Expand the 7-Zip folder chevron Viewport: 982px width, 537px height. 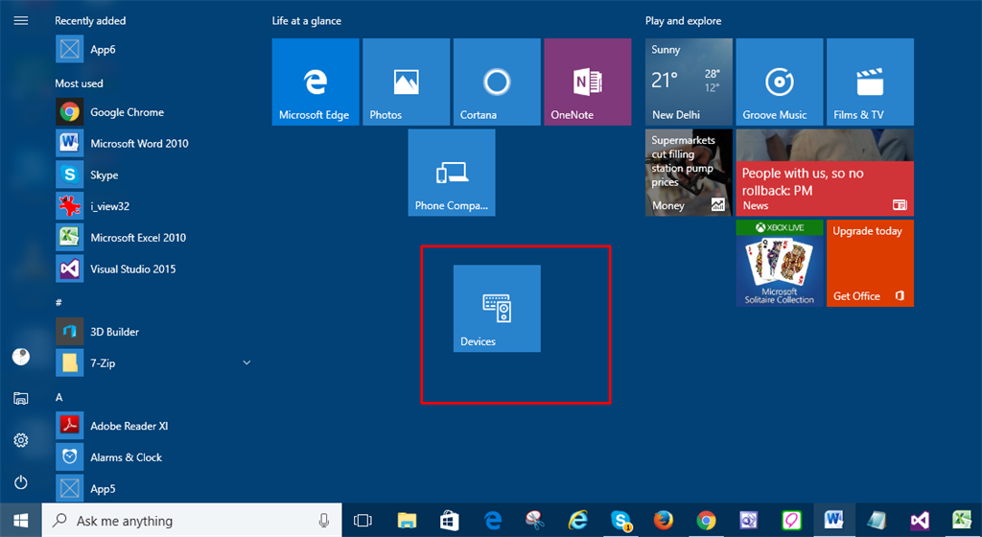coord(246,362)
